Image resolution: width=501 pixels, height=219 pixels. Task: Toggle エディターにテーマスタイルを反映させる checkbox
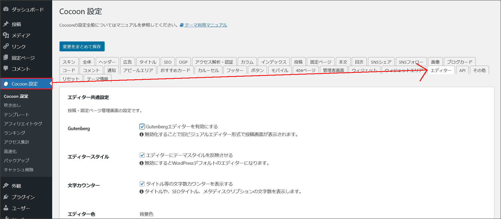pos(142,155)
